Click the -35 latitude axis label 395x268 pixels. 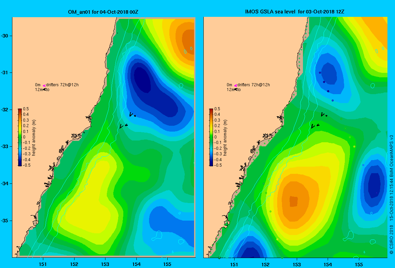coord(4,221)
